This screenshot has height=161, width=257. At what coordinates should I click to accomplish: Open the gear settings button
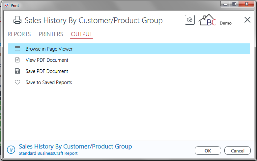click(x=190, y=20)
